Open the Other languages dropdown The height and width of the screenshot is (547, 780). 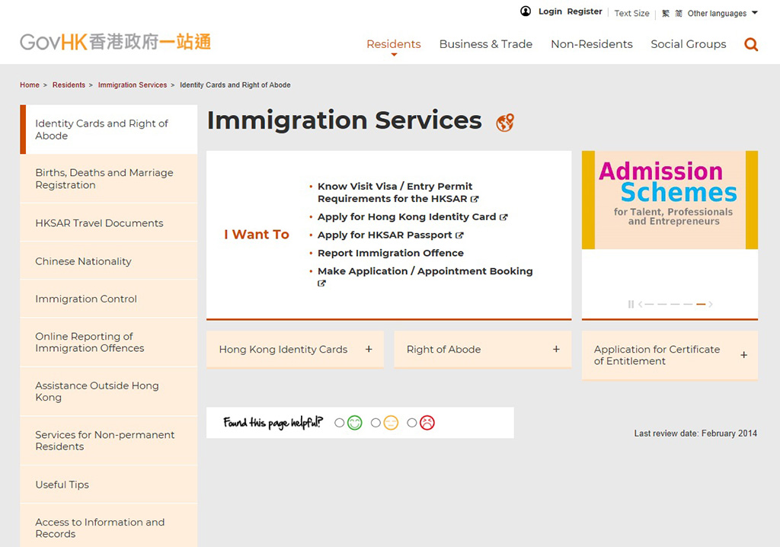722,14
